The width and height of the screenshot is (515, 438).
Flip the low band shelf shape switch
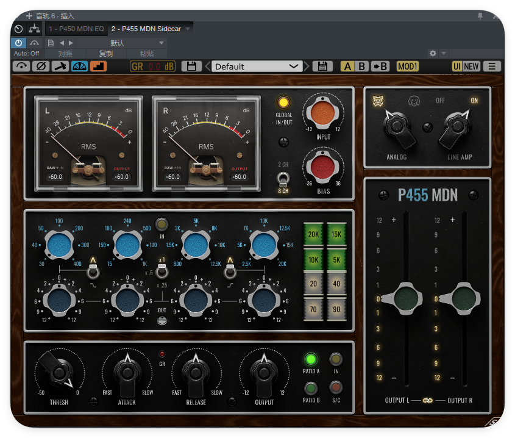pos(93,270)
